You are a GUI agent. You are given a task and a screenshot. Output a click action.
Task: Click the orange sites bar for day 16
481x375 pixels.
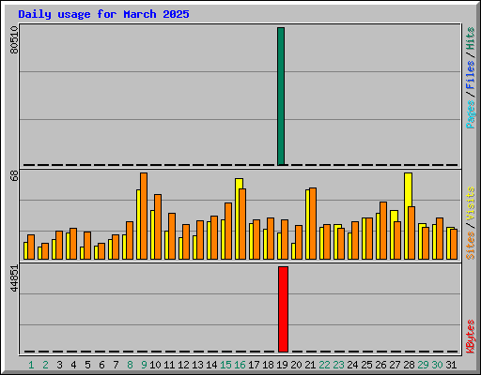pyautogui.click(x=242, y=224)
